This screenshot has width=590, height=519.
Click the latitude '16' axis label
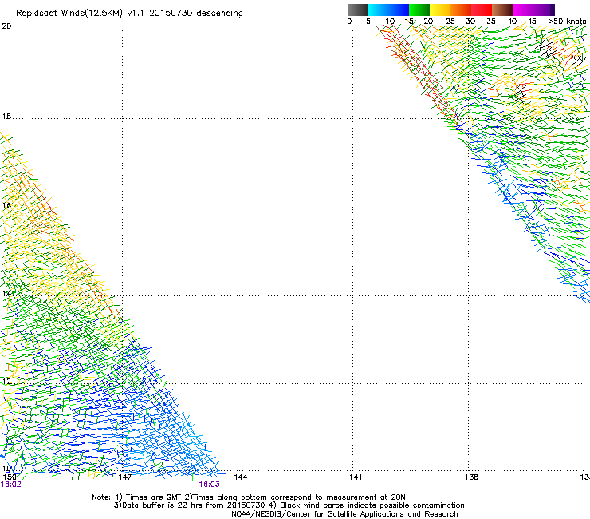coord(6,205)
